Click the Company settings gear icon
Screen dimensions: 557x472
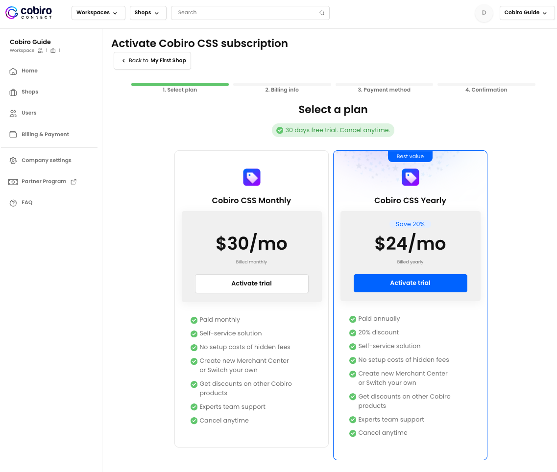(x=13, y=161)
